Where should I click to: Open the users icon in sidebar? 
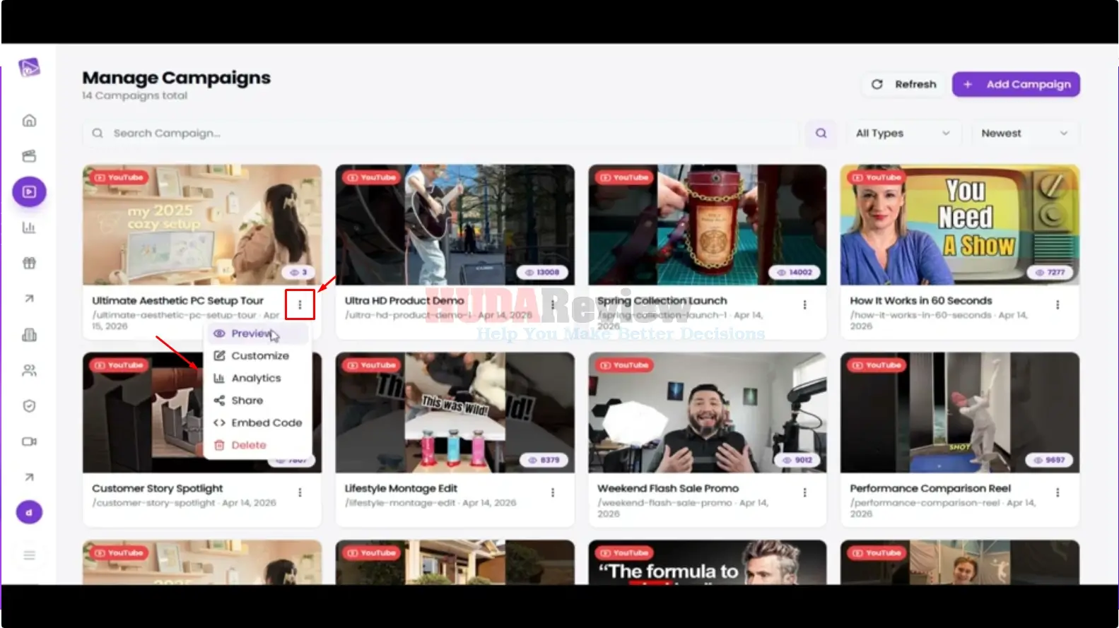point(29,370)
